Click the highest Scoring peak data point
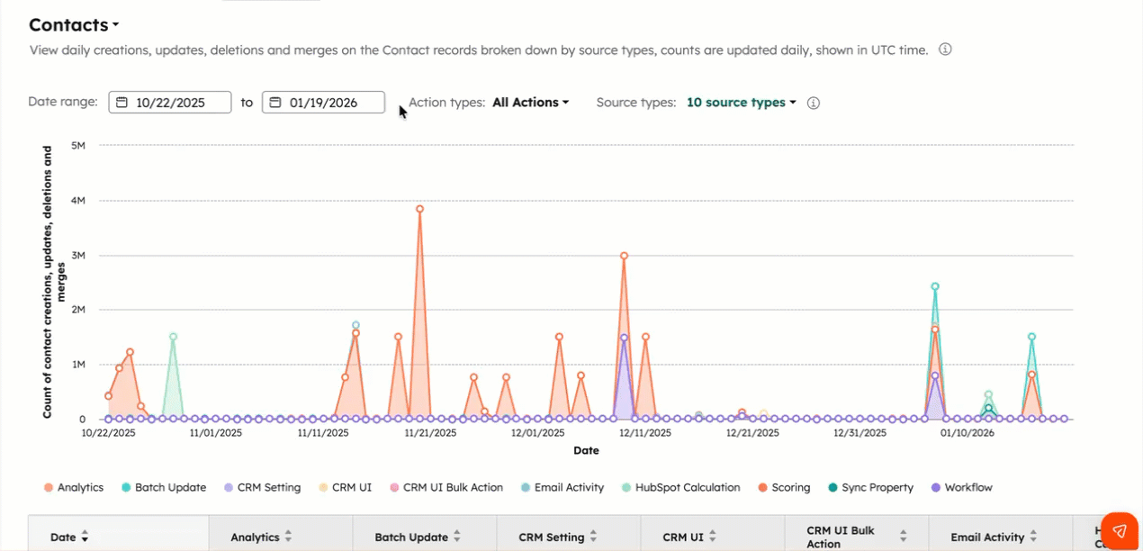 tap(419, 209)
